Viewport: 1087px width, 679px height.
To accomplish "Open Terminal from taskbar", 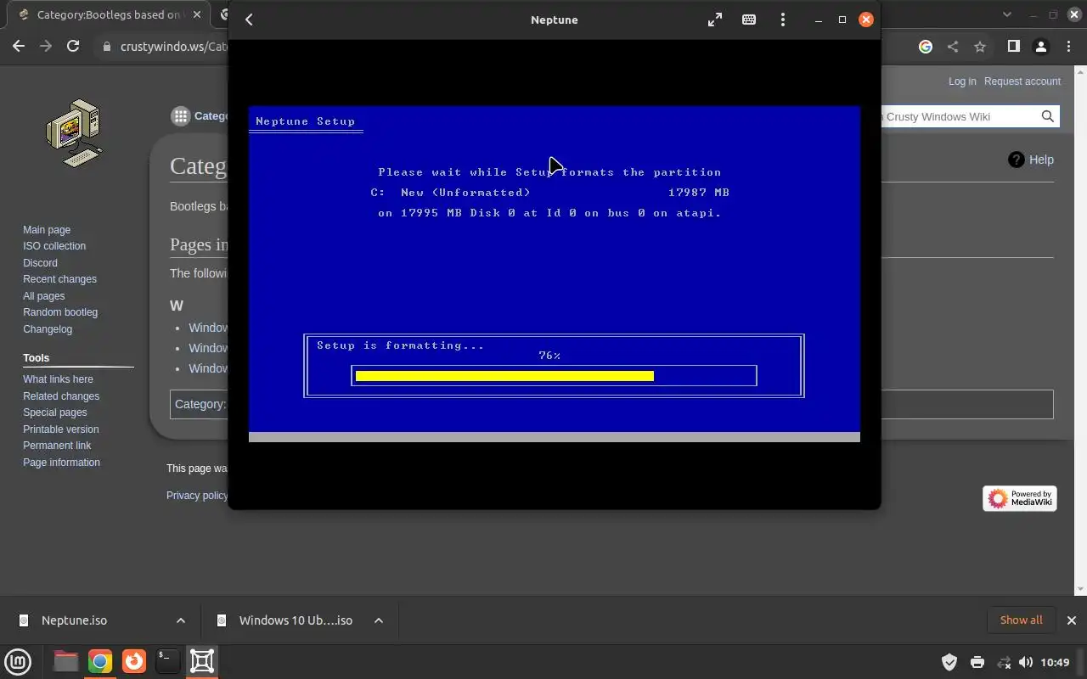I will click(x=167, y=661).
